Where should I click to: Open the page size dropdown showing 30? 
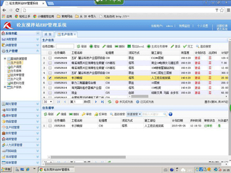coord(48,102)
